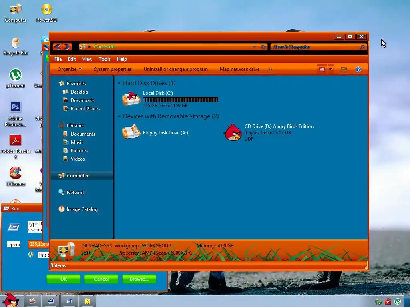The width and height of the screenshot is (410, 307).
Task: Open the first pinned taskbar program
Action: [x=32, y=301]
